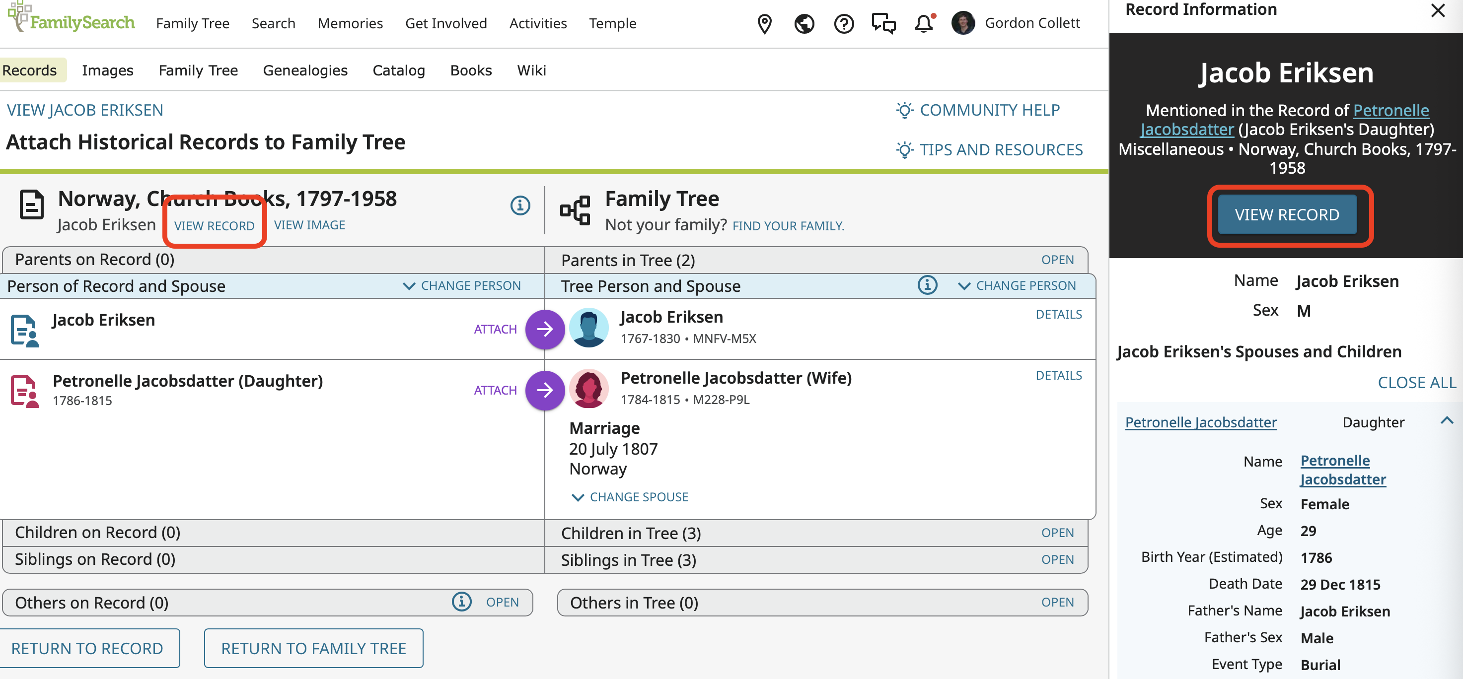Click the help question mark icon
1463x679 pixels.
[x=843, y=24]
